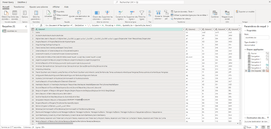
Task: Click Supprimer les colonnes
Action: tap(107, 15)
